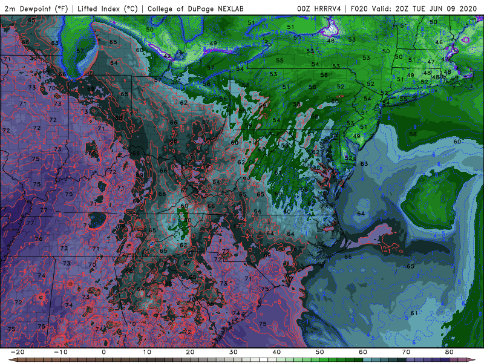Click the '20' label on the color scale
The image size is (484, 363).
[x=190, y=352]
